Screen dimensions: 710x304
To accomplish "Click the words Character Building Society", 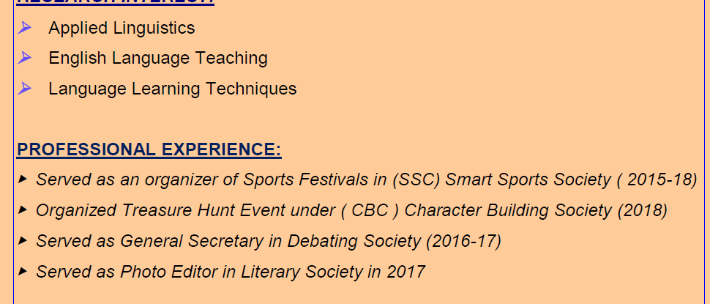I will pyautogui.click(x=508, y=210).
